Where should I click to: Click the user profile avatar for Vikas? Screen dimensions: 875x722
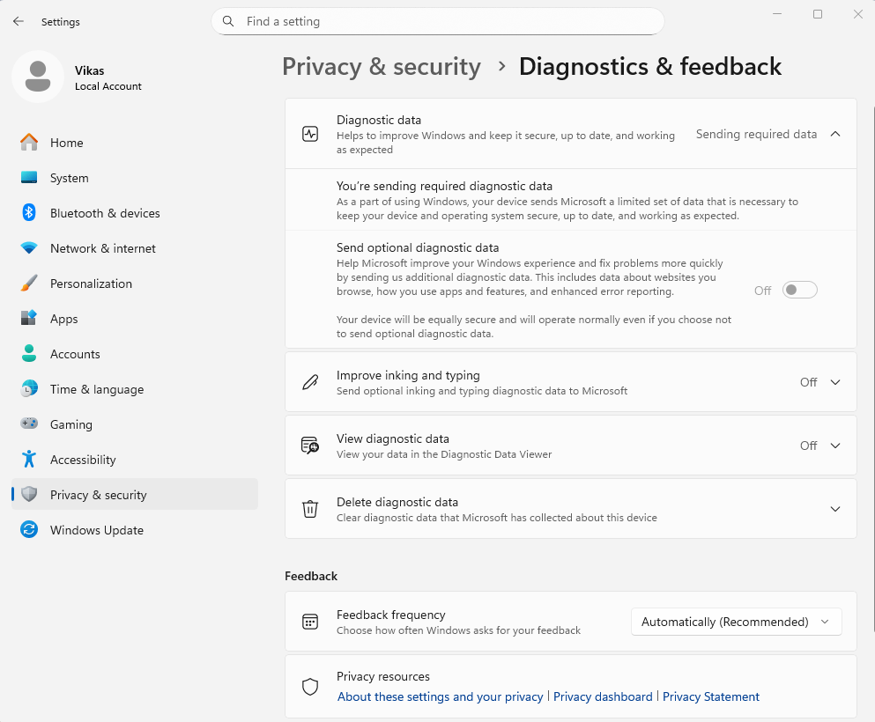pyautogui.click(x=37, y=77)
